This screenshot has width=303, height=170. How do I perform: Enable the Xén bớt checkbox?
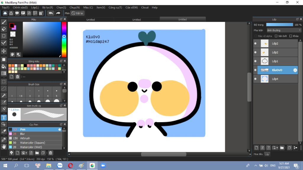276,36
